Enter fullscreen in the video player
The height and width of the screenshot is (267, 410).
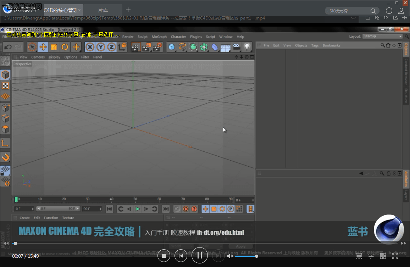point(395,256)
